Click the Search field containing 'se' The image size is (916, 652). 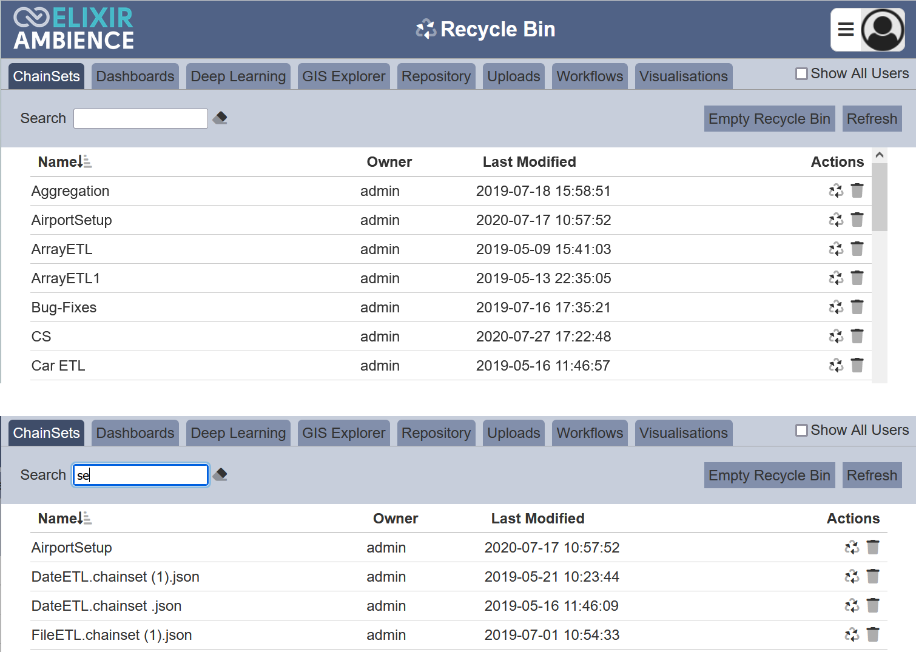141,475
